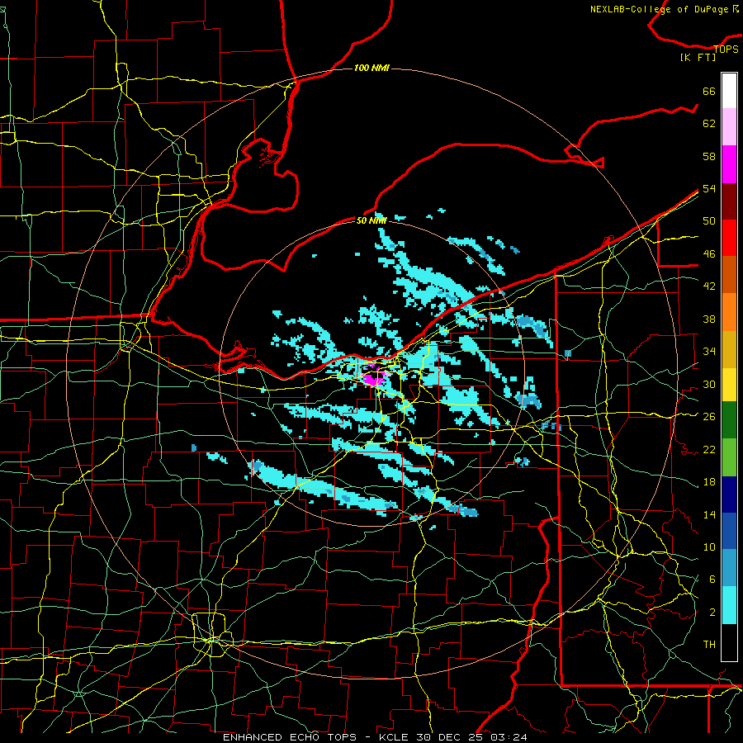Click the 'TOPS' legend title
The width and height of the screenshot is (743, 743).
pyautogui.click(x=726, y=49)
